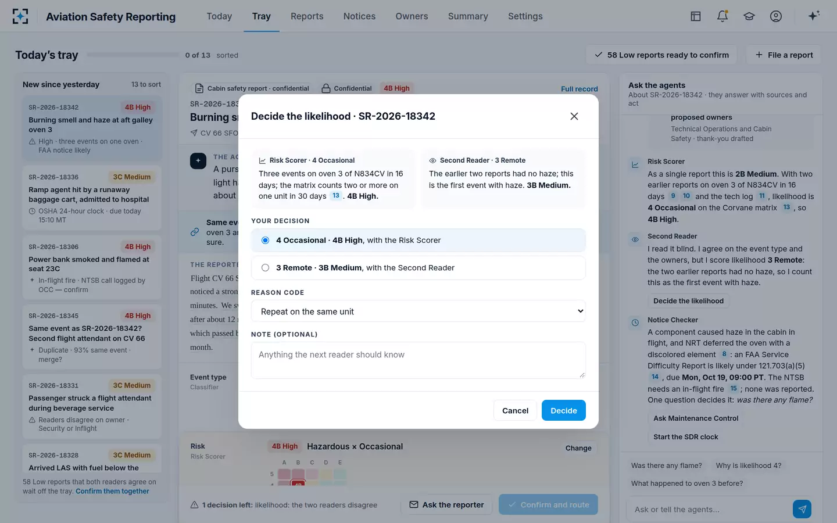Open the Owners tab
The image size is (837, 523).
click(412, 16)
